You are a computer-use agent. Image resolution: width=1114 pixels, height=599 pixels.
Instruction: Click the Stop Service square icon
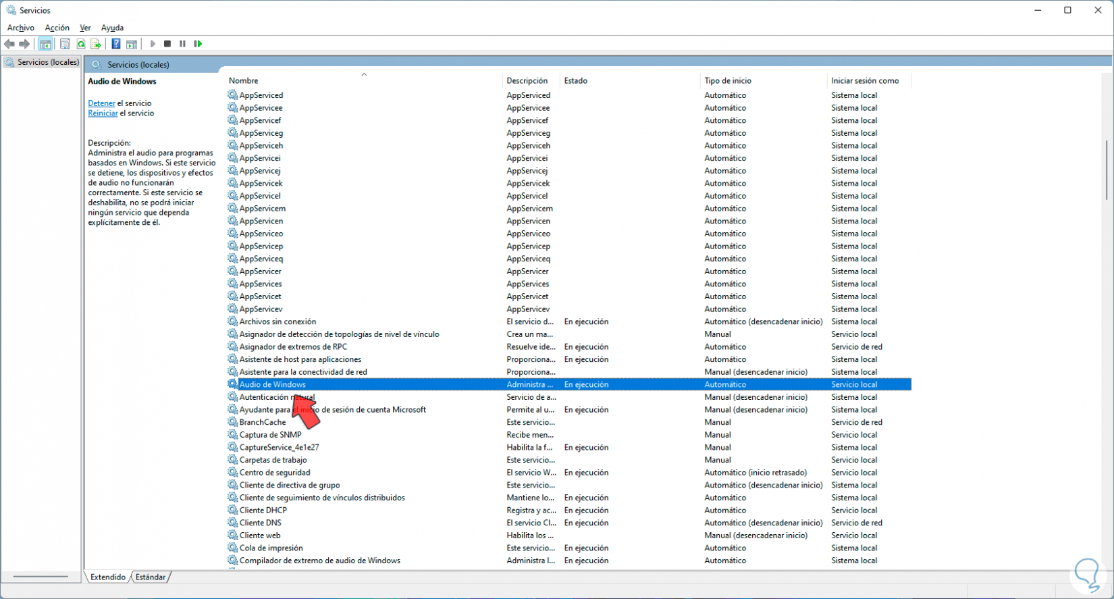tap(167, 44)
